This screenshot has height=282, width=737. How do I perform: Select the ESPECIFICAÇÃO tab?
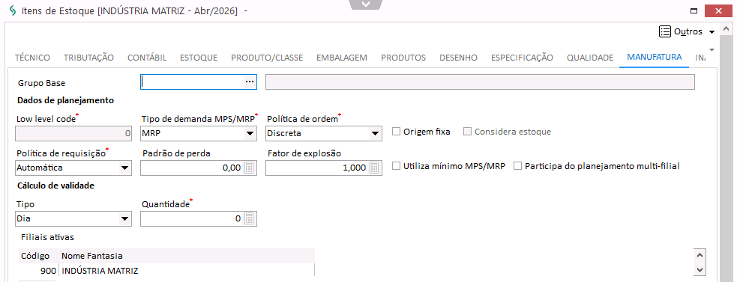coord(523,58)
